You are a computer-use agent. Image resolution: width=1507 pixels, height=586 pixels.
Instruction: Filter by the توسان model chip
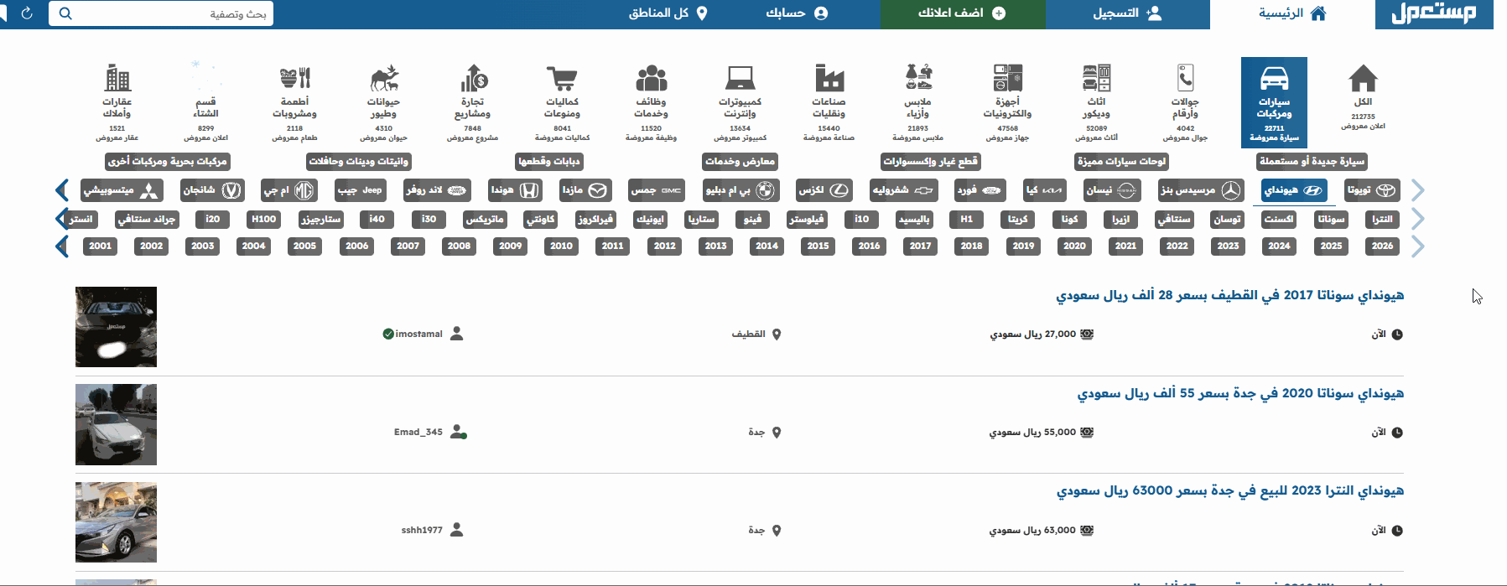click(x=1227, y=219)
